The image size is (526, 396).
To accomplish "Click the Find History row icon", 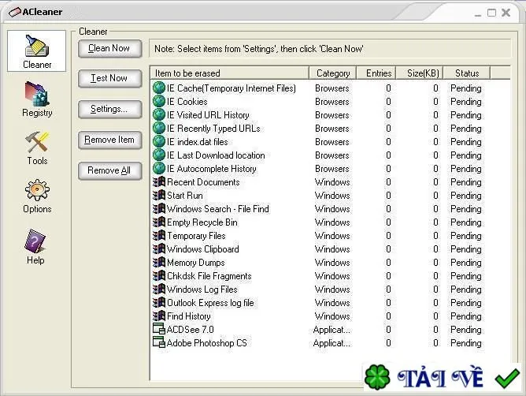I will point(159,316).
